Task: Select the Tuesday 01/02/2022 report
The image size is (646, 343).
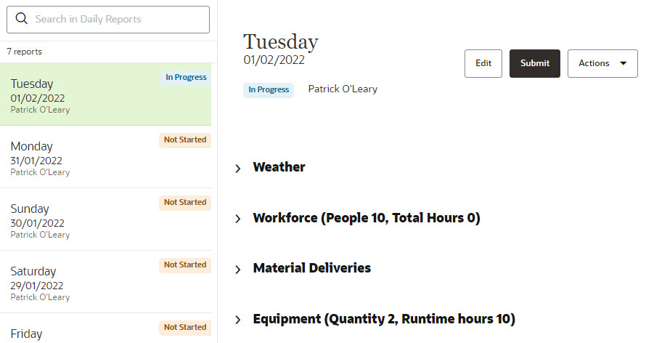Action: 105,94
